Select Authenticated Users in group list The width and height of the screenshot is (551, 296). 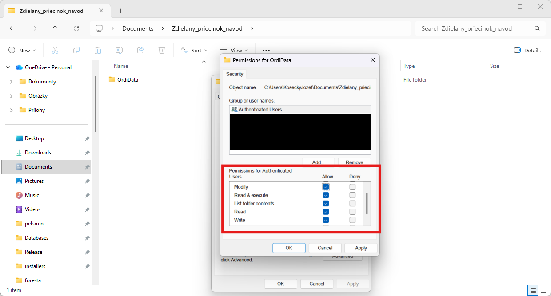click(300, 110)
